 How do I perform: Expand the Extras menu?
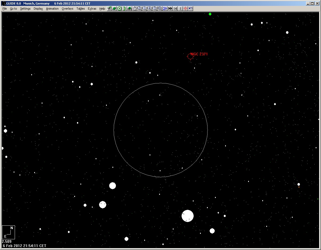pos(92,9)
